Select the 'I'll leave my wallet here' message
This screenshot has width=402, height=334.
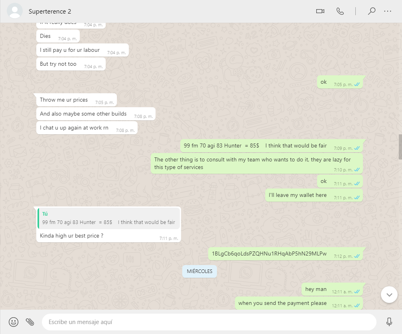click(314, 195)
